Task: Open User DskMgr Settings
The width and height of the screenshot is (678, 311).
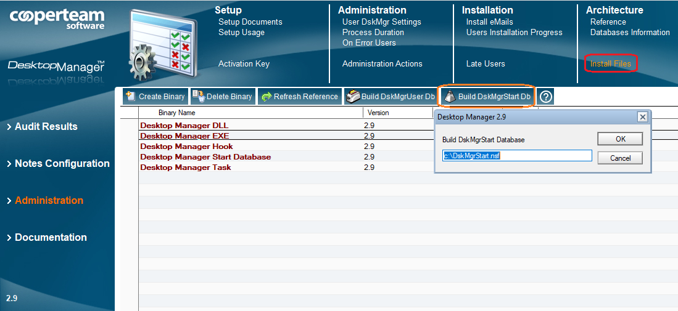Action: click(381, 22)
